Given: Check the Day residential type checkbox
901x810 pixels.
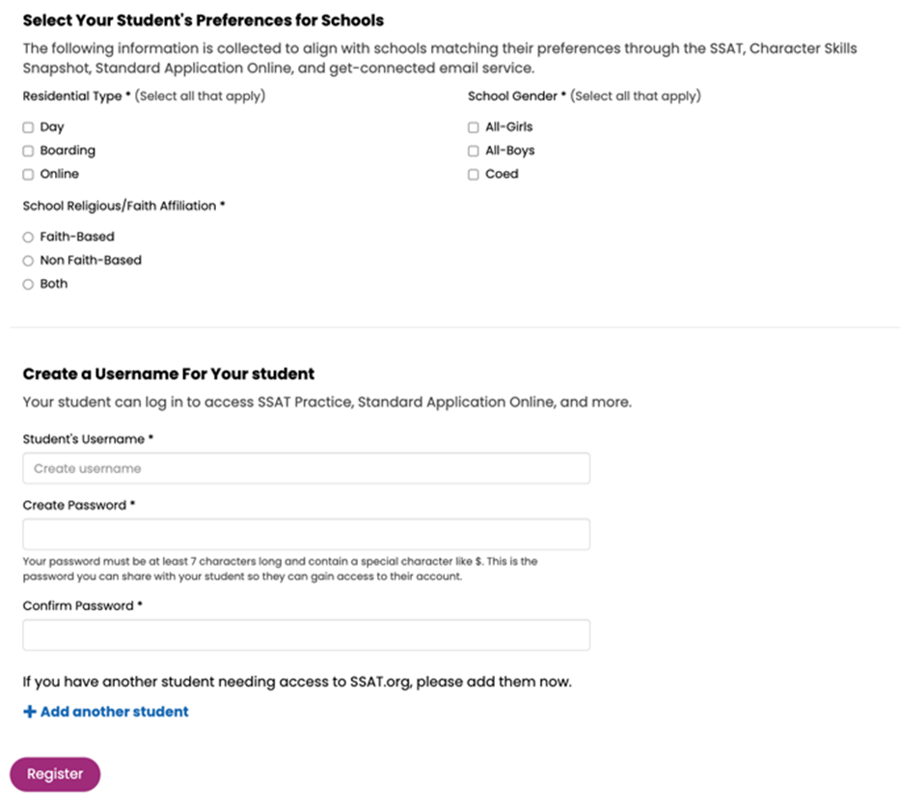Looking at the screenshot, I should click(x=28, y=127).
